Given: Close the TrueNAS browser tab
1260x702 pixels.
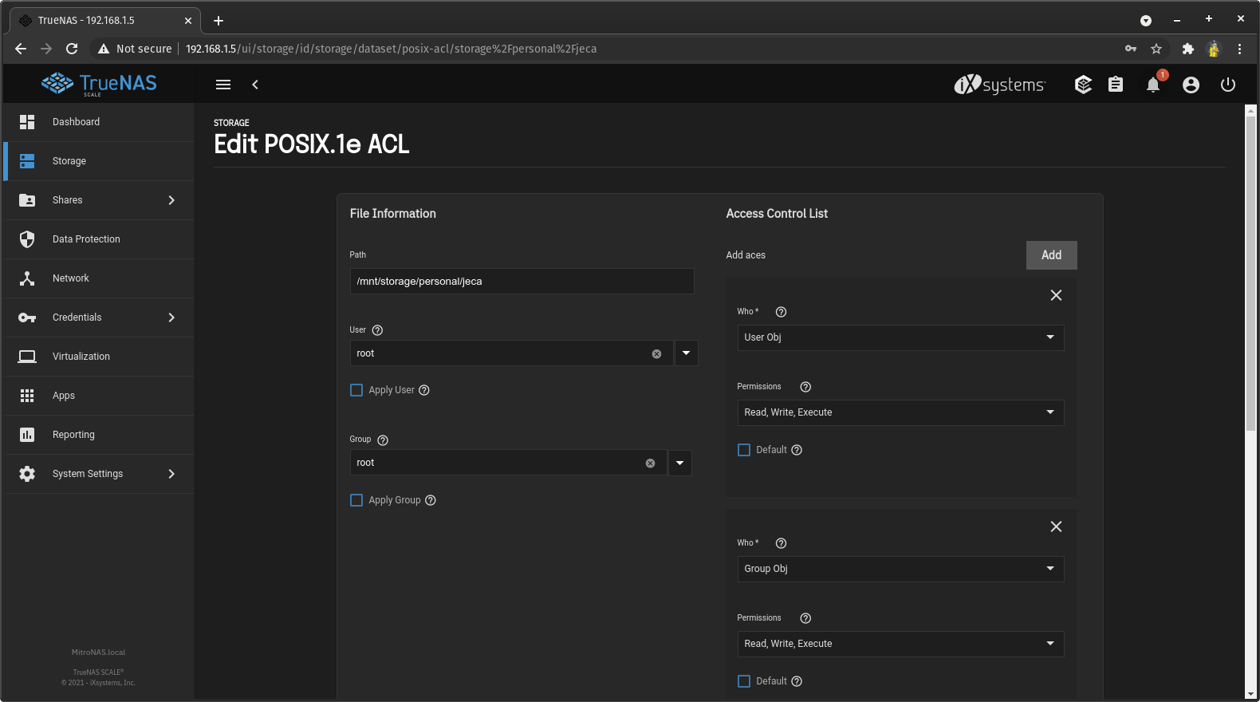Looking at the screenshot, I should click(x=188, y=21).
